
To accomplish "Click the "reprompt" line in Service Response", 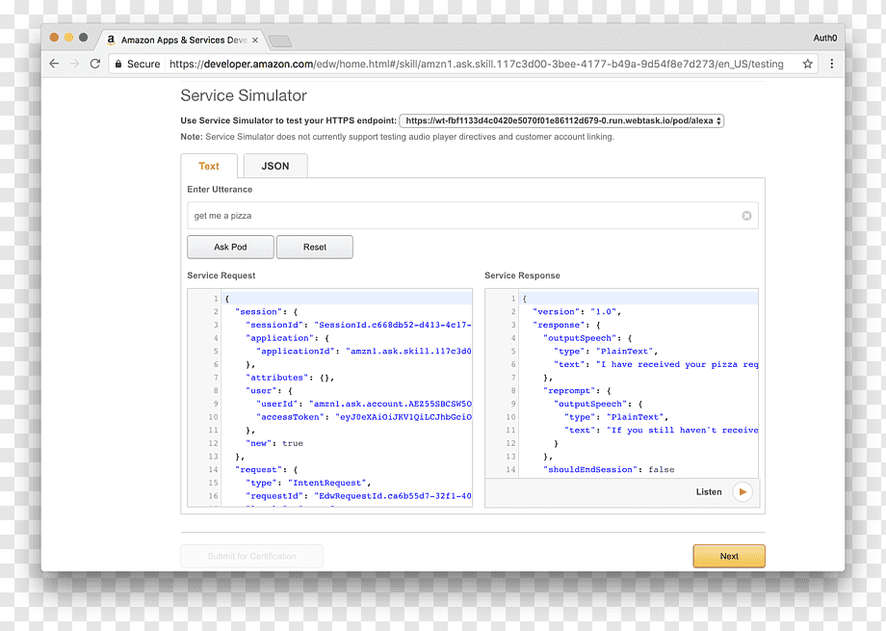I will coord(577,391).
